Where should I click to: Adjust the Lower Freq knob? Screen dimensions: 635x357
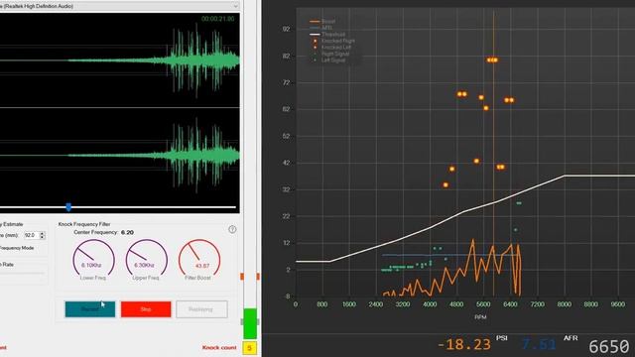pos(93,259)
